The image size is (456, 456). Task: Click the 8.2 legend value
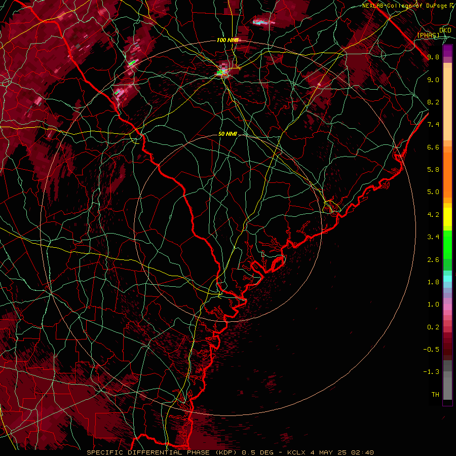tap(433, 102)
